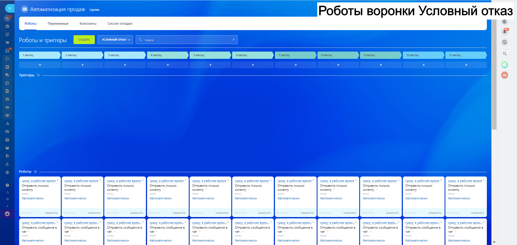Screen dimensions: 517x245
Task: Open delay setting on first 1 месяц robot
Action: coord(39,181)
